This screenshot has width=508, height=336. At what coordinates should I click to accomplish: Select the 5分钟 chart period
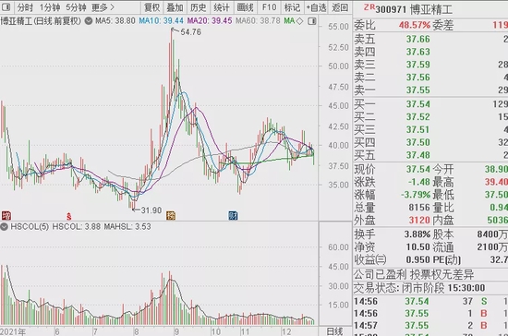tap(76, 7)
